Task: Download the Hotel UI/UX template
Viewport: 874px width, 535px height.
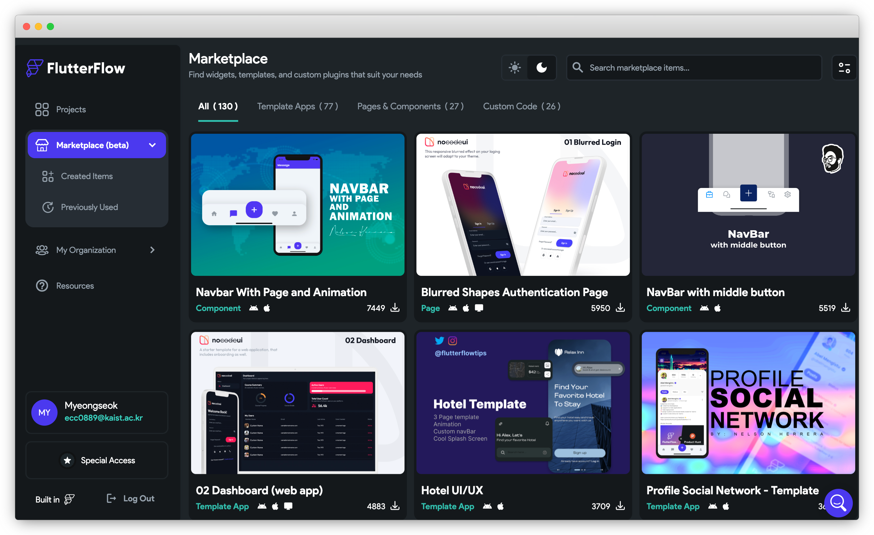Action: (x=620, y=506)
